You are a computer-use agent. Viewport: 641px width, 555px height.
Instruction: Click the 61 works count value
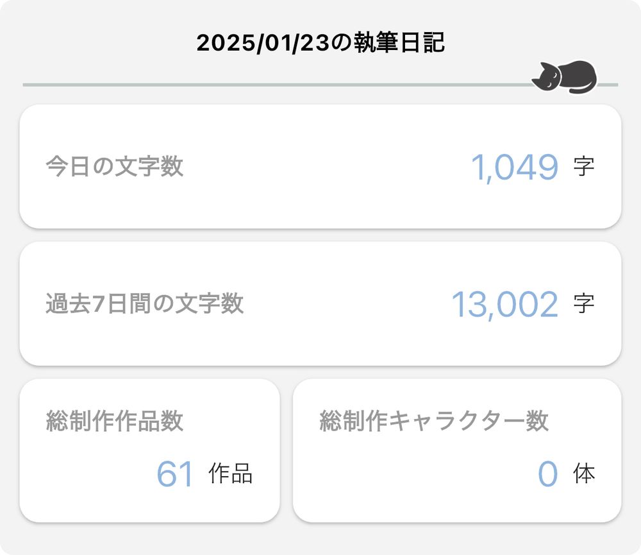pyautogui.click(x=174, y=474)
